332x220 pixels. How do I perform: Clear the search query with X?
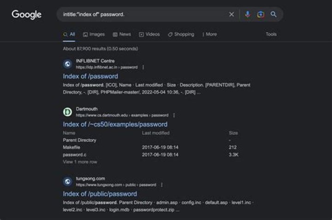[231, 14]
